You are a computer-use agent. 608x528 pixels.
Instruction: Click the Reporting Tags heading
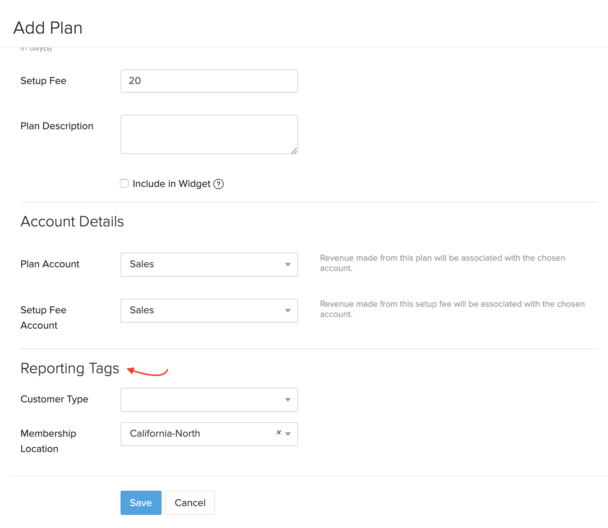tap(70, 368)
